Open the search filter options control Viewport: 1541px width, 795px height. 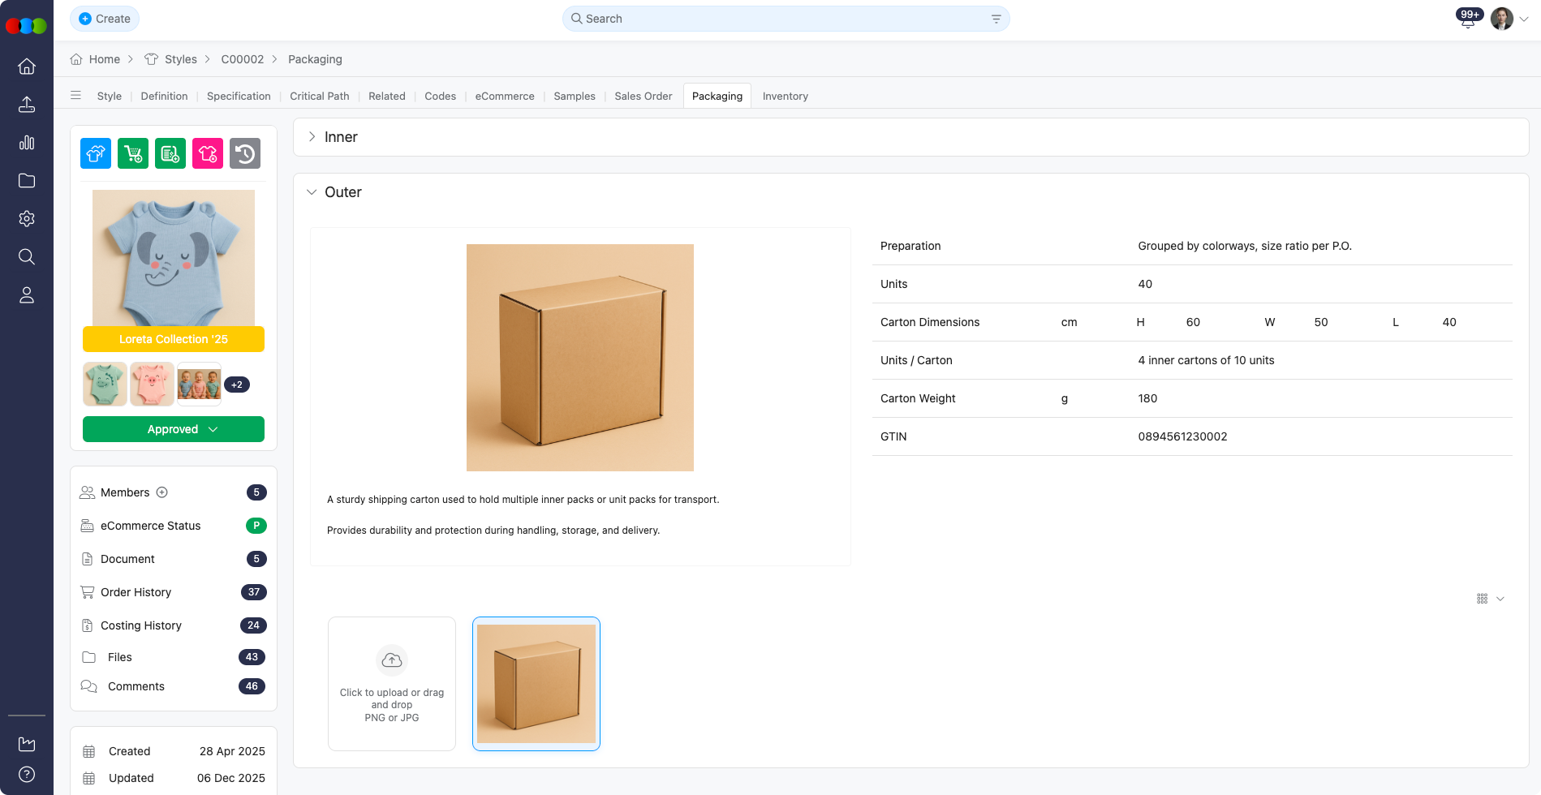996,18
